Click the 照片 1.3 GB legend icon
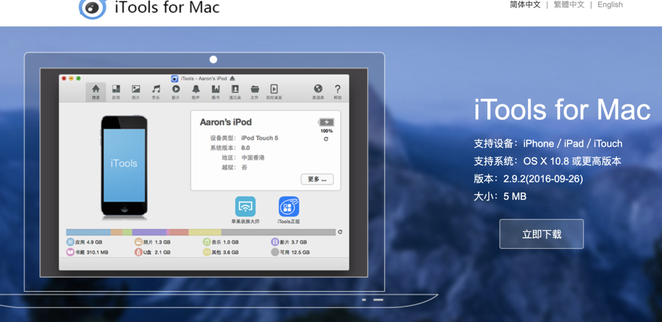 [x=138, y=242]
